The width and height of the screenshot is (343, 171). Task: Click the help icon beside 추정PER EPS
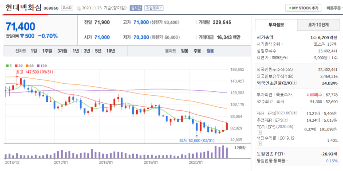[x=285, y=120]
